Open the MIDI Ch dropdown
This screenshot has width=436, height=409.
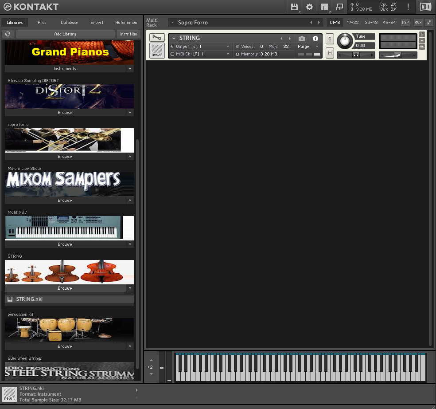[228, 54]
